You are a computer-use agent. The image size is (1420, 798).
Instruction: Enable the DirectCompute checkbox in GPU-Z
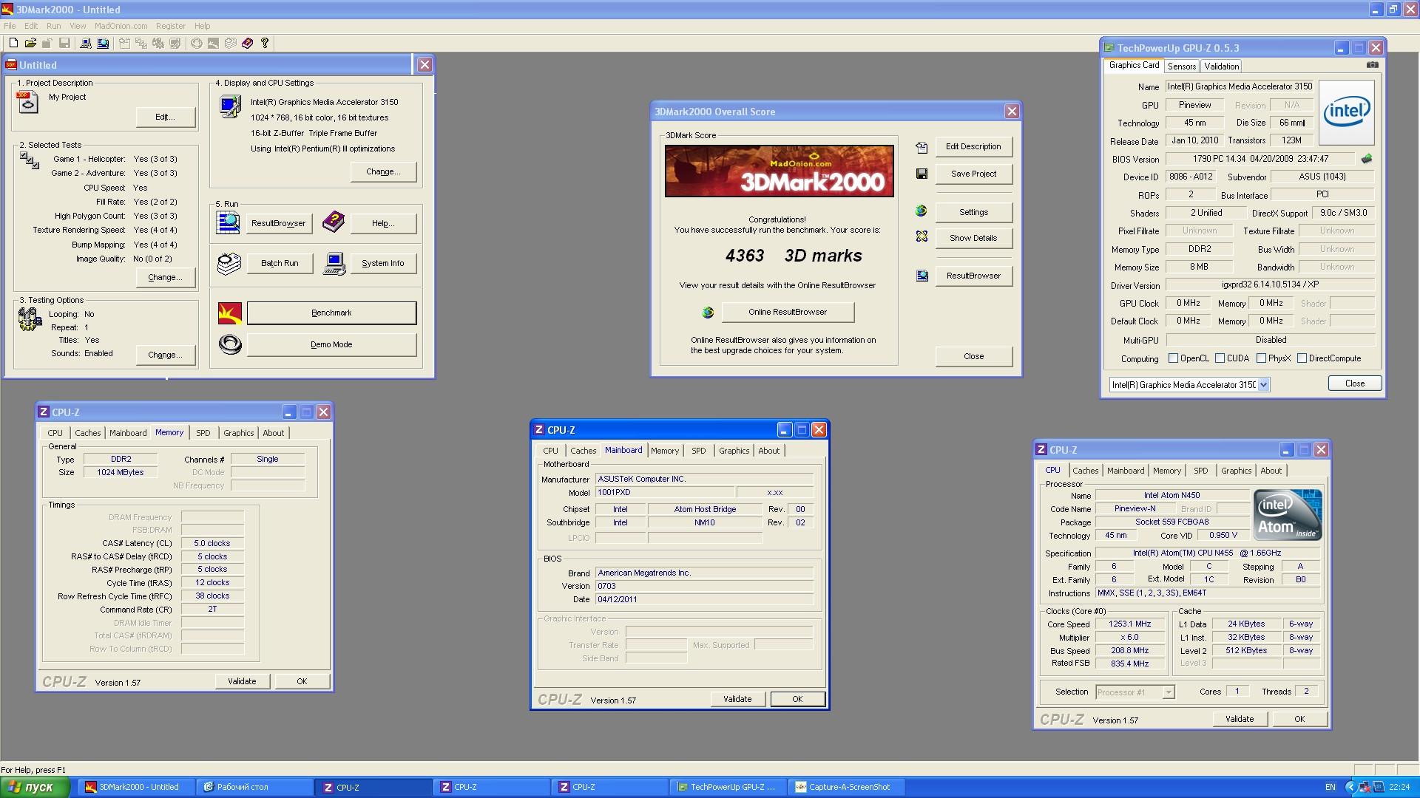coord(1302,358)
